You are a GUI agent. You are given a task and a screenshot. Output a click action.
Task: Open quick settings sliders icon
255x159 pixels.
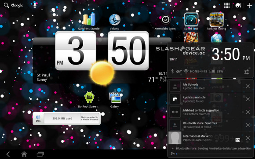247,72
